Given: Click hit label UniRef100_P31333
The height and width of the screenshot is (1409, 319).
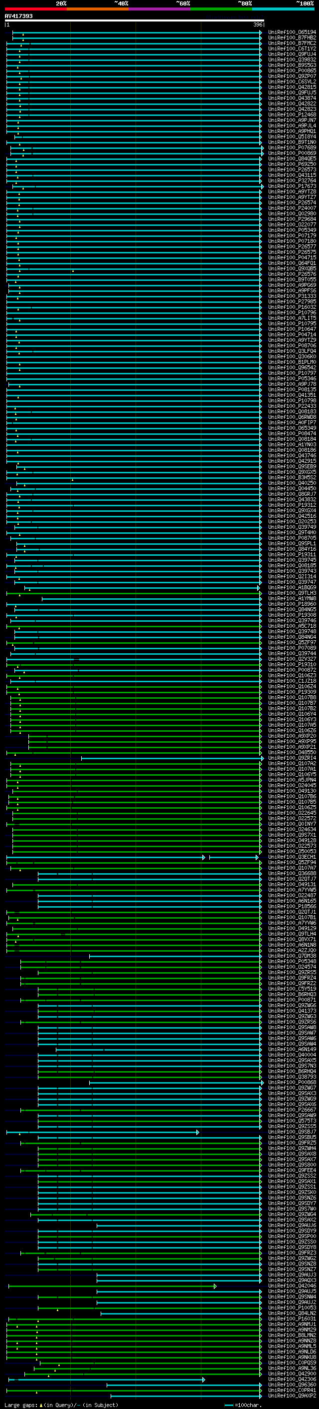Looking at the screenshot, I should [x=292, y=296].
